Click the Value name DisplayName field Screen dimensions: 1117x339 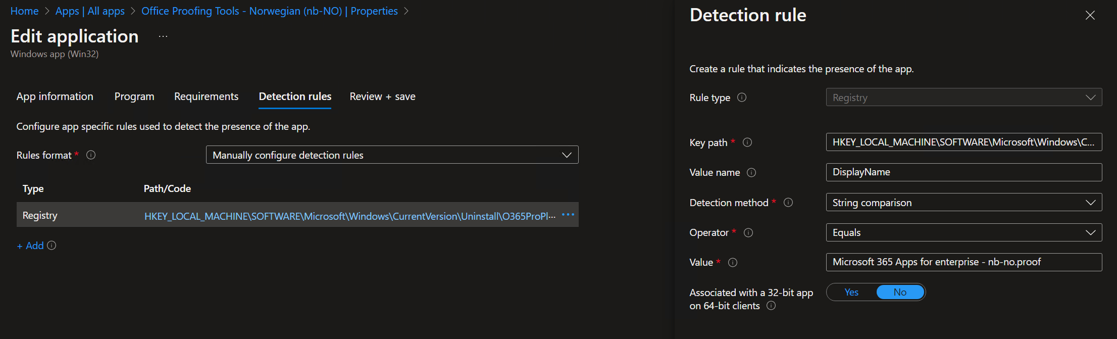[x=964, y=172]
